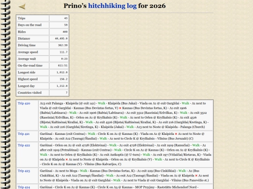The image size is (253, 189).
Task: Select the Driving time value 362:39
Action: point(63,45)
